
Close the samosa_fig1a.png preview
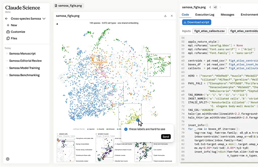click(x=172, y=16)
